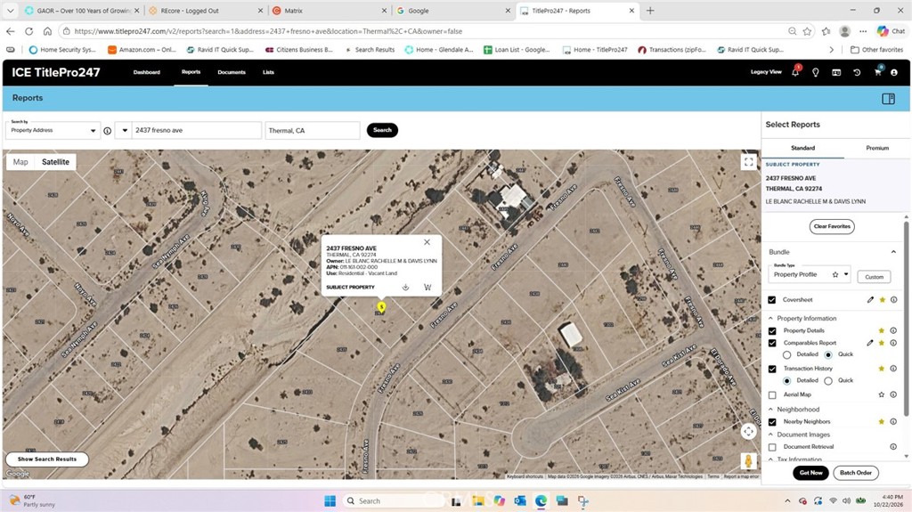Image resolution: width=912 pixels, height=512 pixels.
Task: Click Show Search Results button
Action: 47,459
